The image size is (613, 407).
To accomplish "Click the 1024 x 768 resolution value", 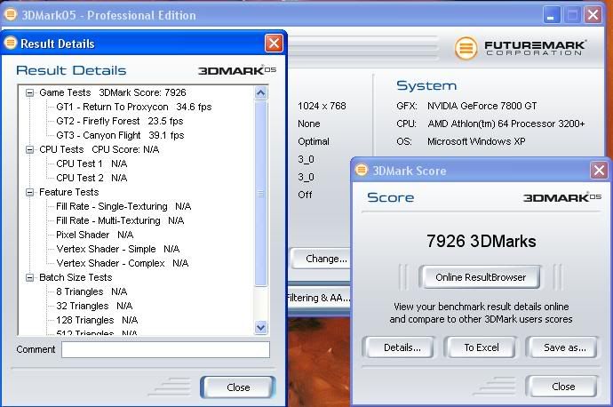I will [x=322, y=106].
